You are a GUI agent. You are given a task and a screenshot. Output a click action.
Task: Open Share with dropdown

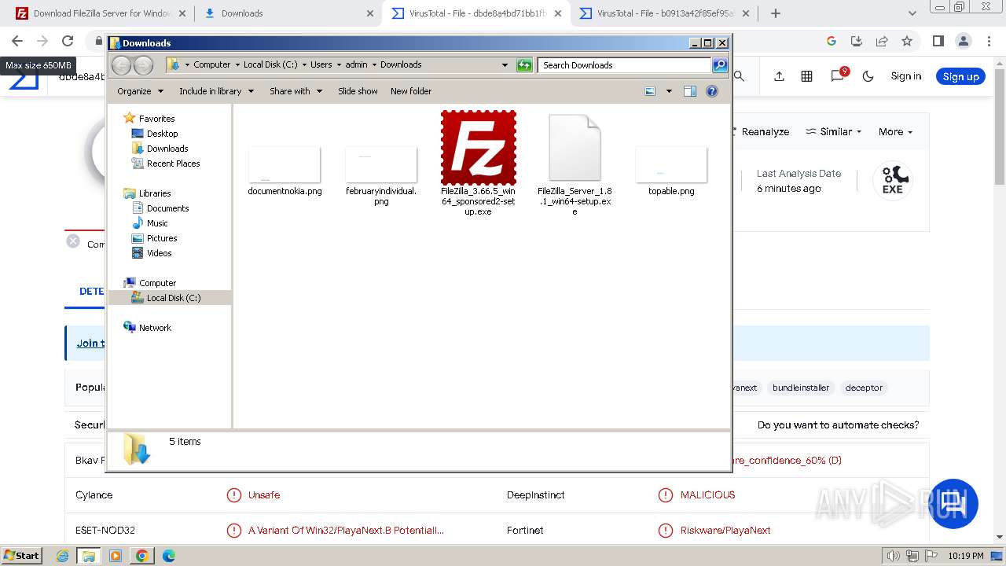pos(296,91)
